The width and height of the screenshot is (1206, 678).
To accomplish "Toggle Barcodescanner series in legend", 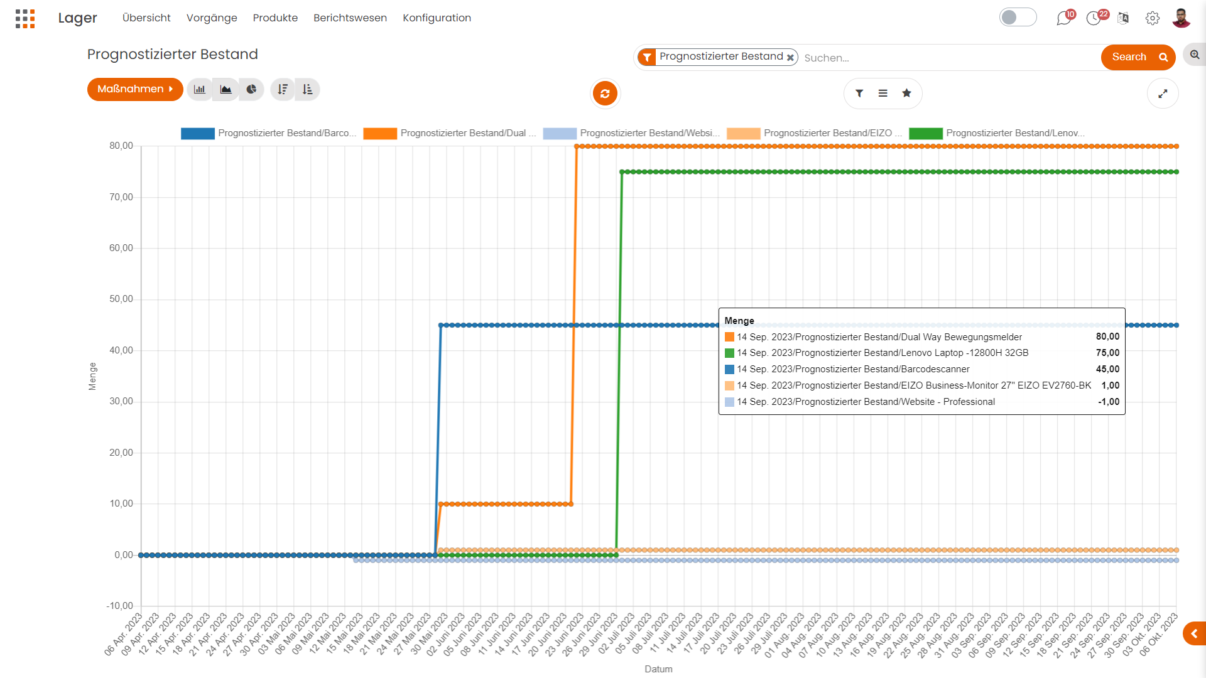I will [x=269, y=133].
